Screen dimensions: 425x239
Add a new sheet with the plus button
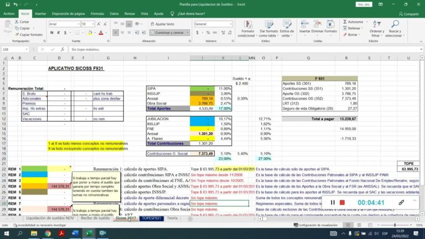(190, 219)
